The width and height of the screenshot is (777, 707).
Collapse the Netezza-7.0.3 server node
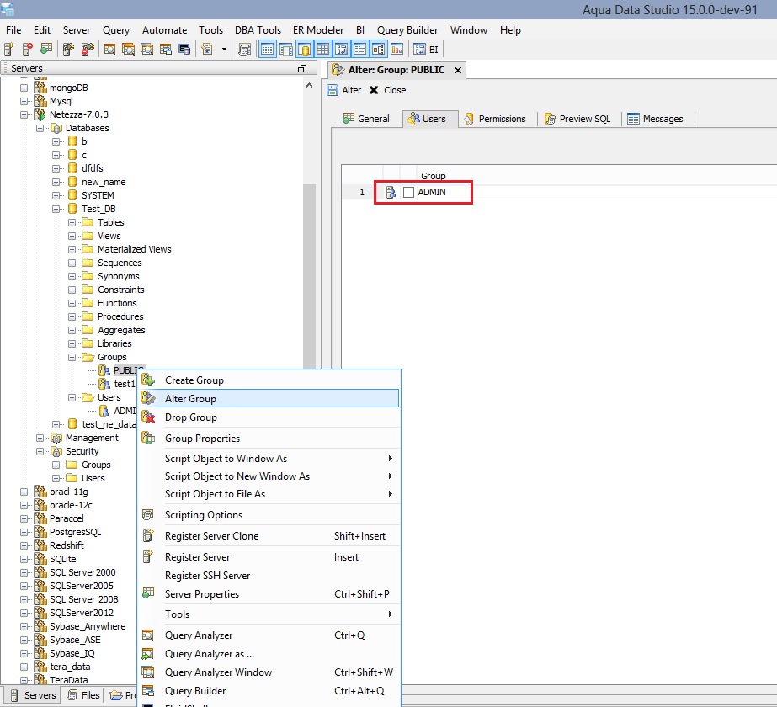(24, 114)
